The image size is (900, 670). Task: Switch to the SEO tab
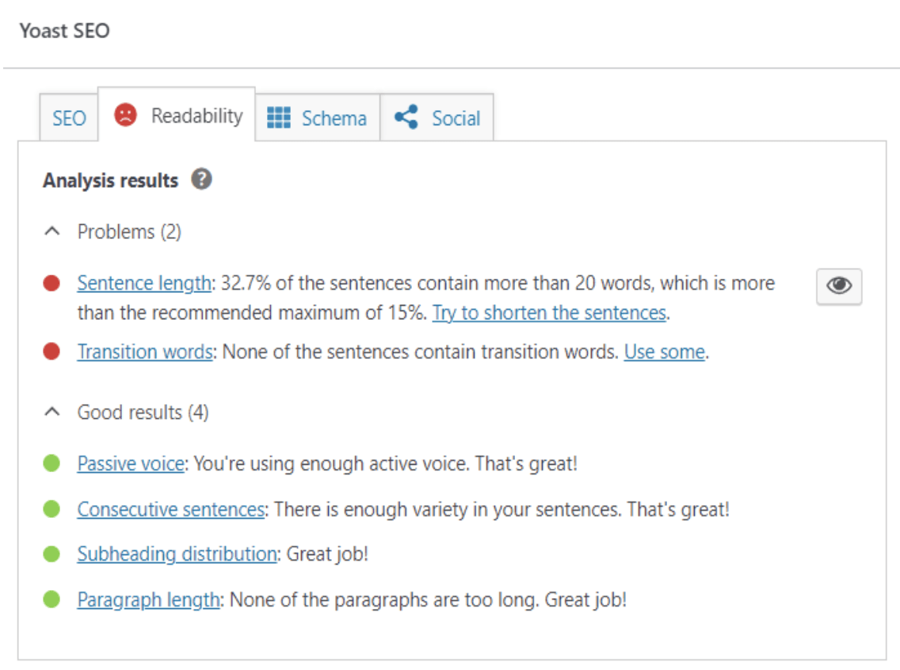tap(69, 117)
